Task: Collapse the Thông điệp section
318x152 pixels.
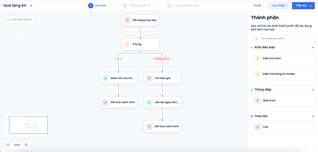Action: click(313, 90)
